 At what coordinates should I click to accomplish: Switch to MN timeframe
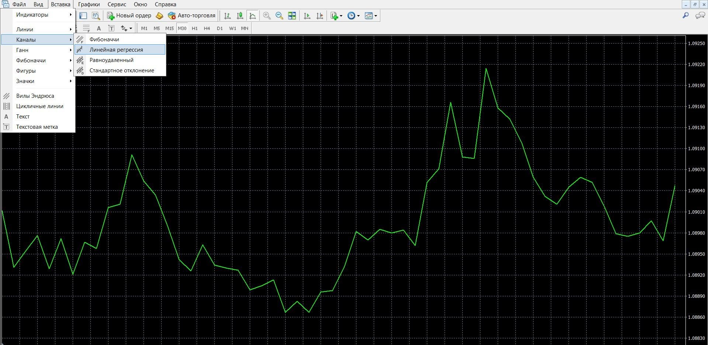point(245,28)
